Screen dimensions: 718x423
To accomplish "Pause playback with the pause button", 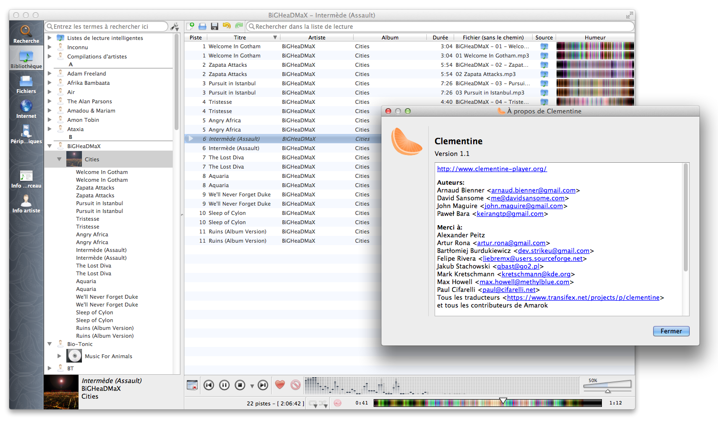I will pyautogui.click(x=224, y=385).
